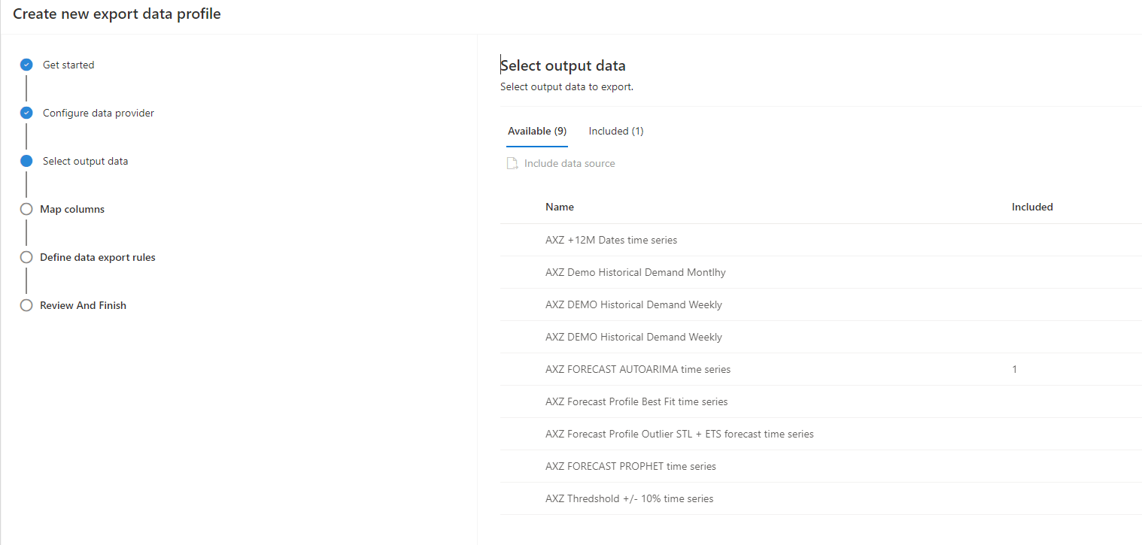Sort by the Name column header
This screenshot has height=545, width=1142.
point(560,207)
